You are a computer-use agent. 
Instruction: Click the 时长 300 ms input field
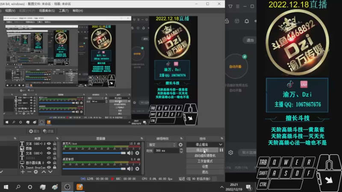click(166, 151)
